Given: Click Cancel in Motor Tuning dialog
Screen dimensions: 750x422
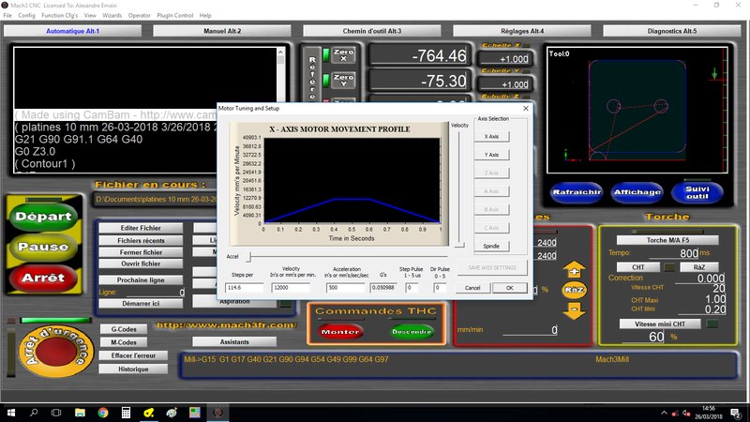Looking at the screenshot, I should [472, 288].
